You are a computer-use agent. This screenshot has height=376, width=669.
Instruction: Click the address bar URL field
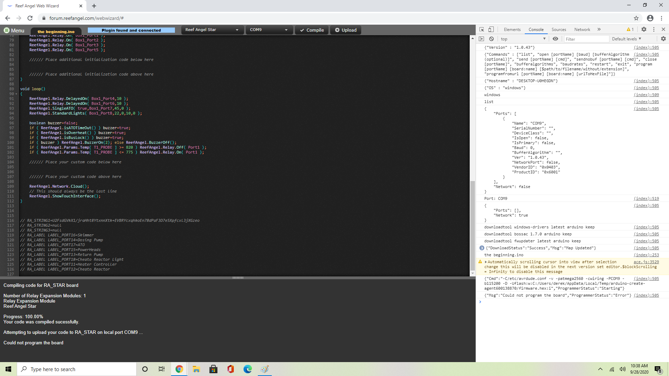pos(334,18)
